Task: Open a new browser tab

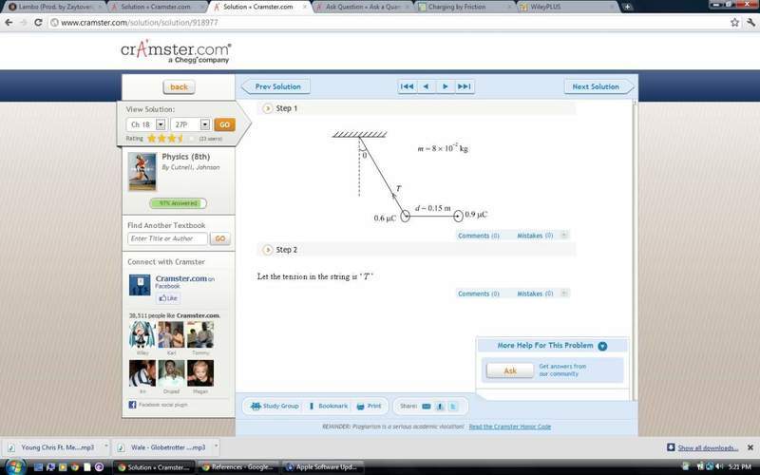Action: 627,7
